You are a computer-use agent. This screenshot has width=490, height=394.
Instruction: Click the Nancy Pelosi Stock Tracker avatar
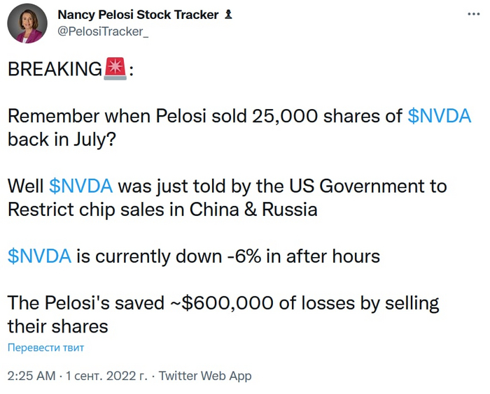click(x=27, y=27)
